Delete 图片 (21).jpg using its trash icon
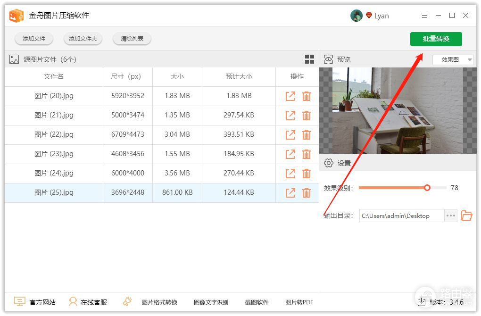Viewport: 481px width, 316px height. pos(307,116)
